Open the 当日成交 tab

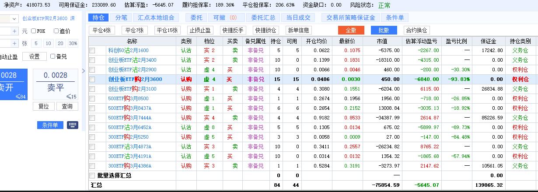pos(298,17)
